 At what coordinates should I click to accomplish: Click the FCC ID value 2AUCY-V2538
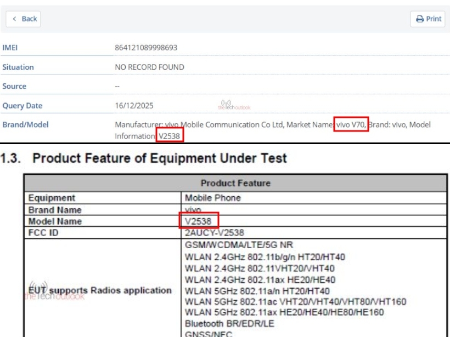207,232
